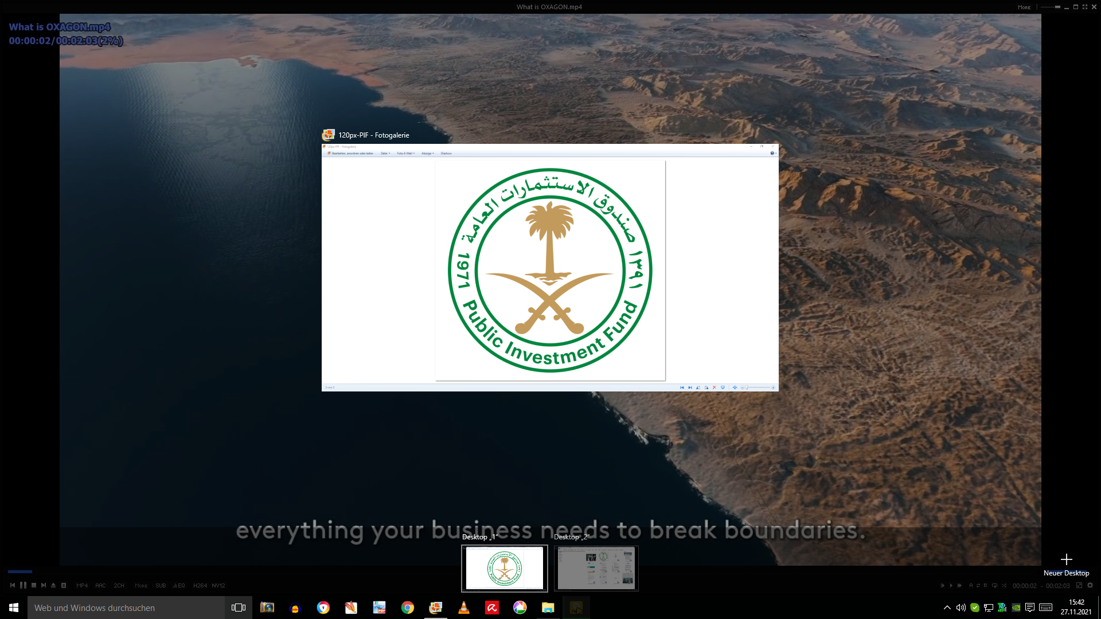Click the fullscreen expand icon in player bar
1101x619 pixels.
1079,585
